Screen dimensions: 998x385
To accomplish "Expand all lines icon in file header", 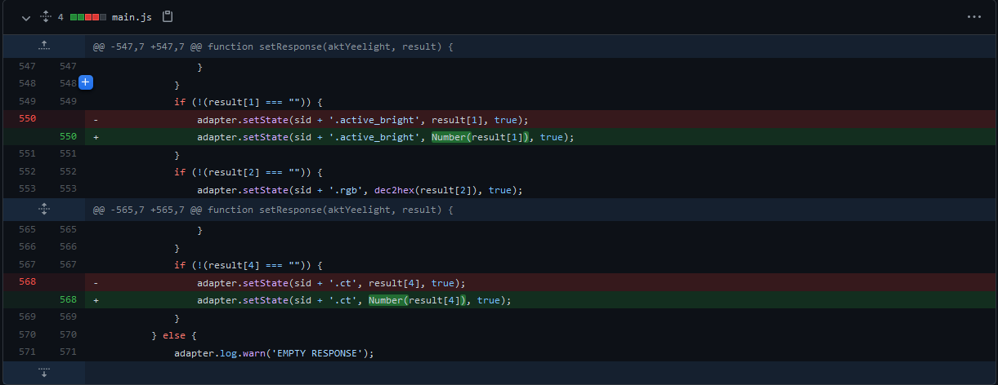I will [46, 16].
